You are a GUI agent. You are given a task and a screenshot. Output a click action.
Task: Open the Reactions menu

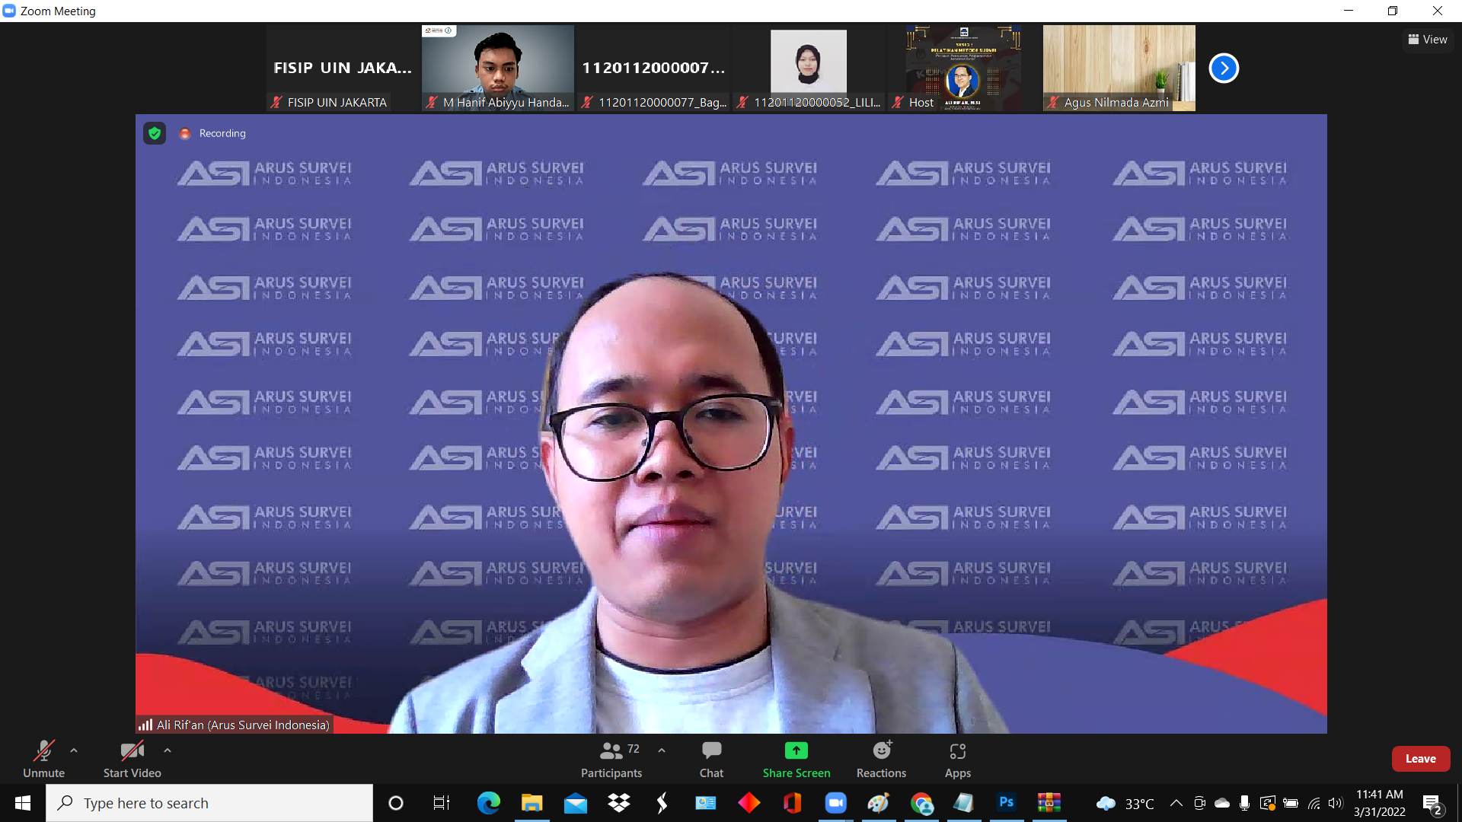pos(881,759)
